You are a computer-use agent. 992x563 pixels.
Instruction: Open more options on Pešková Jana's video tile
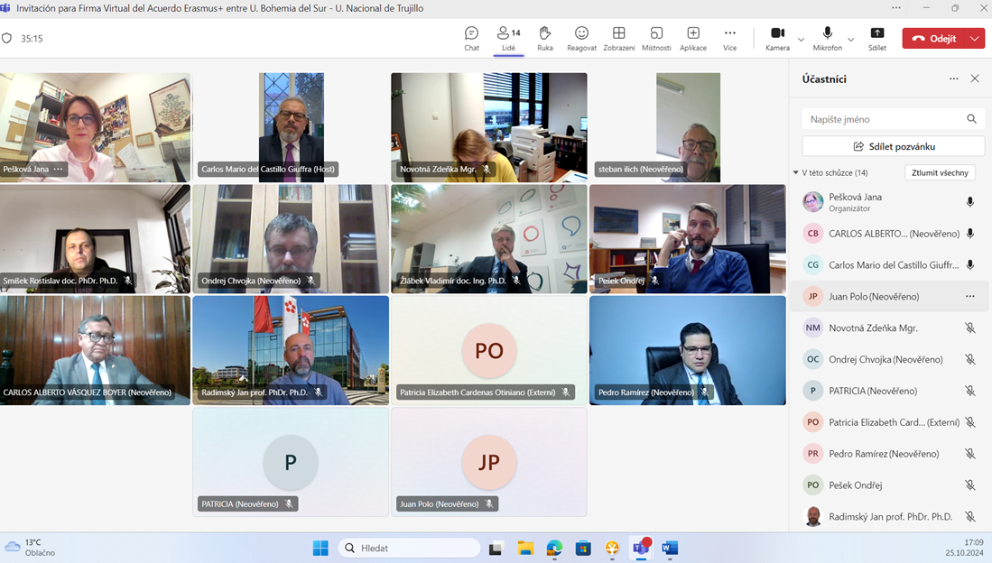point(58,169)
